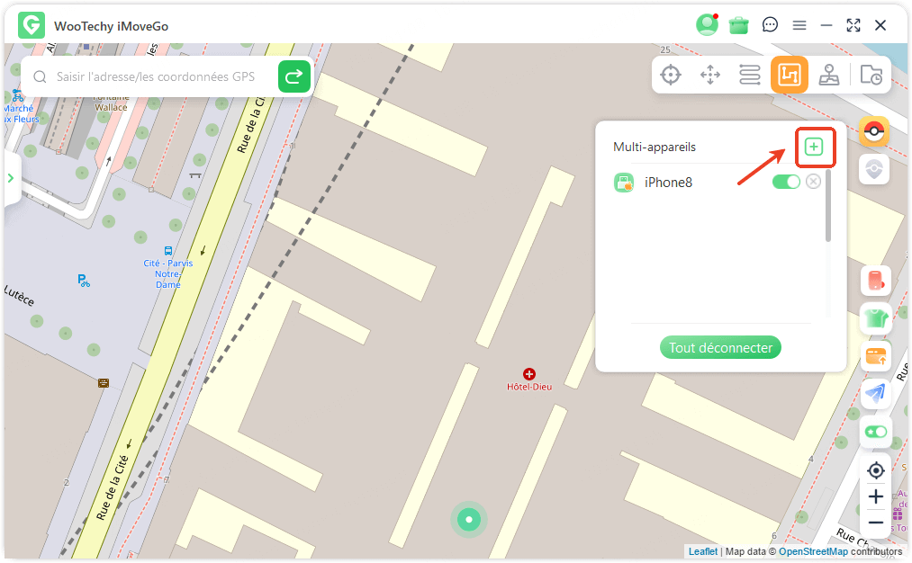Click the Tout déconnecter button
The image size is (912, 563).
720,348
